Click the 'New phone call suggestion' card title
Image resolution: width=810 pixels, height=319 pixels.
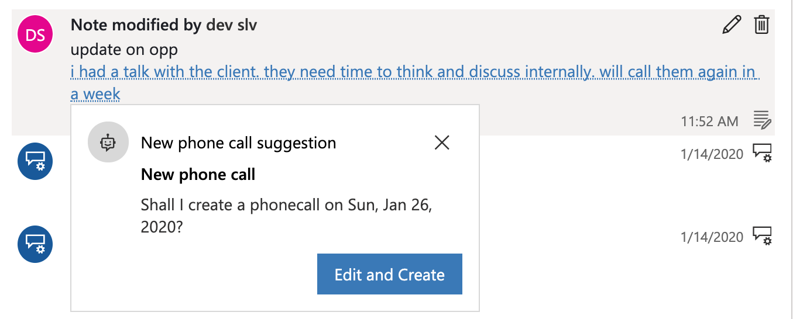pyautogui.click(x=239, y=143)
